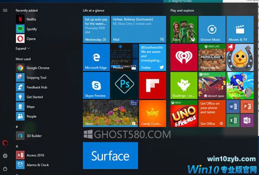Launch the Minecraft tile
Screen dimensions: 259x175
212,57
